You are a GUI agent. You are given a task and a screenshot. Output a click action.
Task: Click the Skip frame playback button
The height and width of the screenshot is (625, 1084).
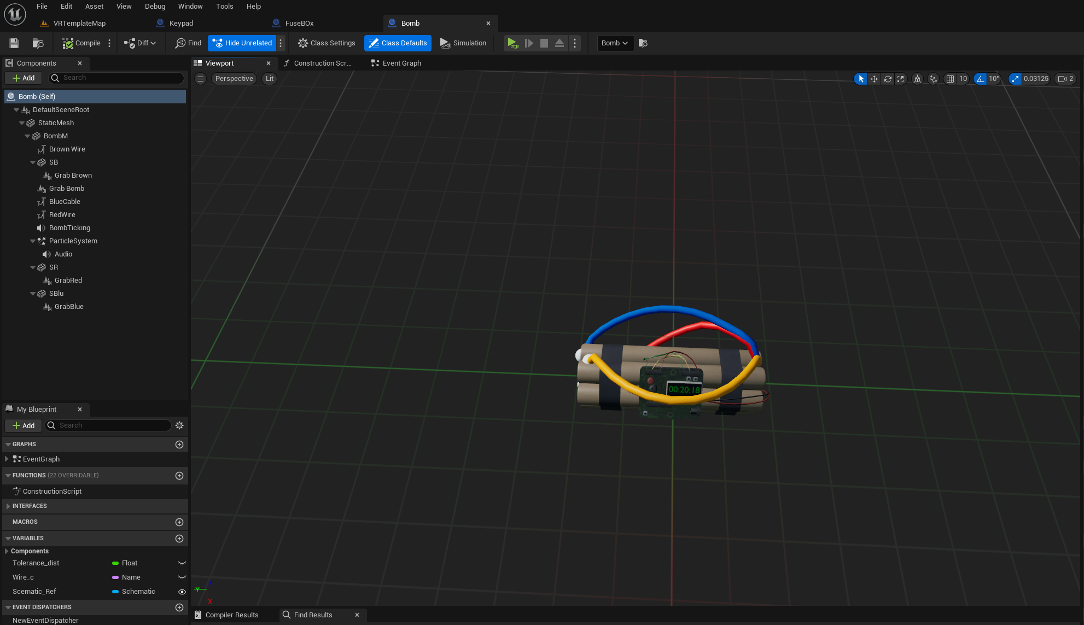(529, 43)
